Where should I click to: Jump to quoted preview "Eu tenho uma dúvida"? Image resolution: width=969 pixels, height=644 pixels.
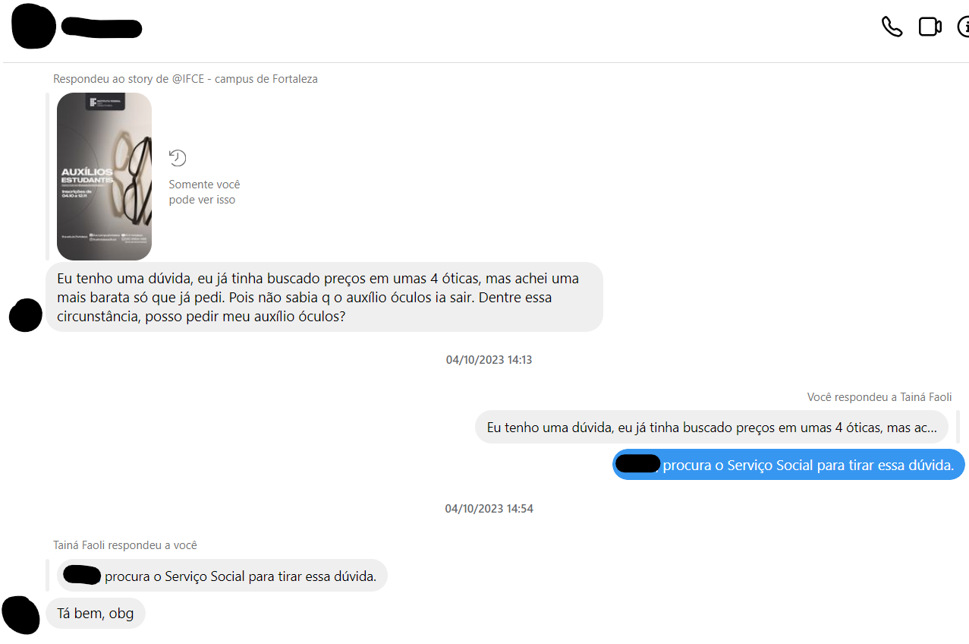(x=713, y=428)
